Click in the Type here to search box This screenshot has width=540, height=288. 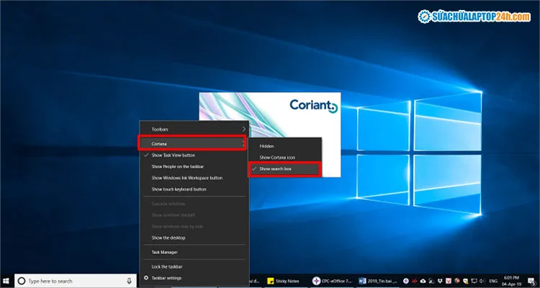point(75,281)
